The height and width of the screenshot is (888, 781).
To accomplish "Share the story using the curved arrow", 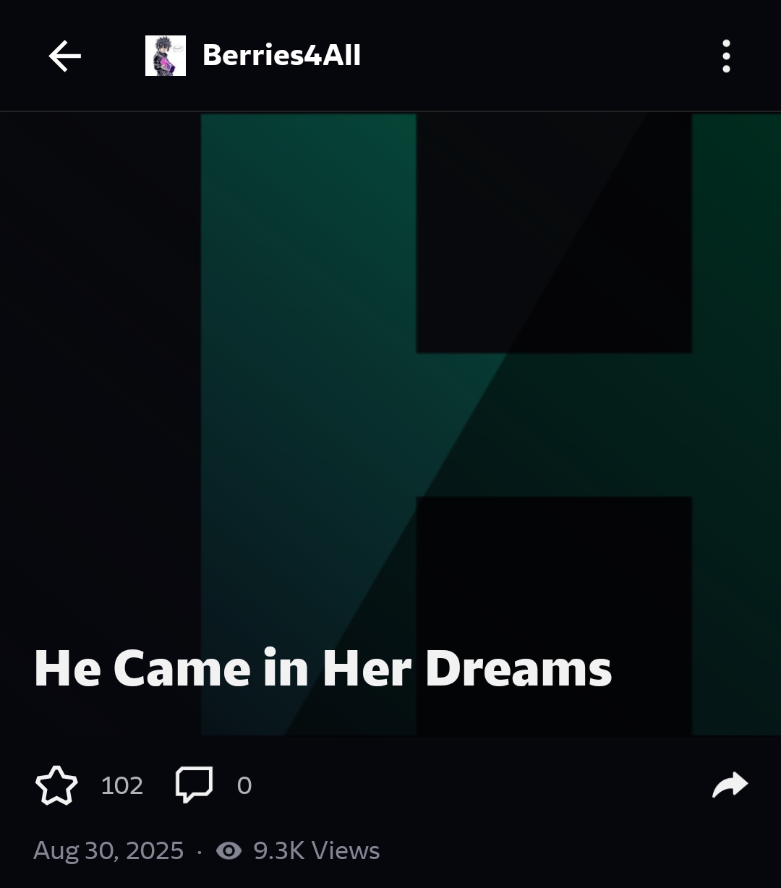I will click(x=730, y=785).
